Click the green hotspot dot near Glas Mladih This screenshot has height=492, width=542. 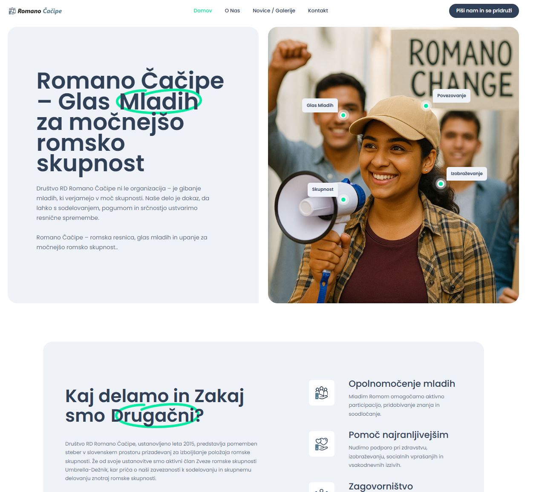(x=343, y=115)
